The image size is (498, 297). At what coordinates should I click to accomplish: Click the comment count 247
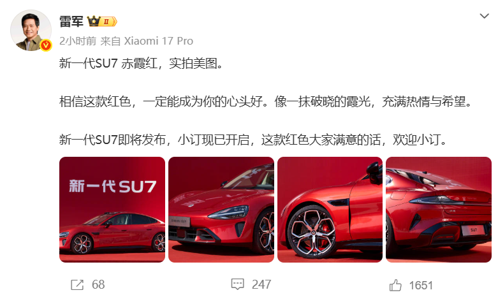261,285
